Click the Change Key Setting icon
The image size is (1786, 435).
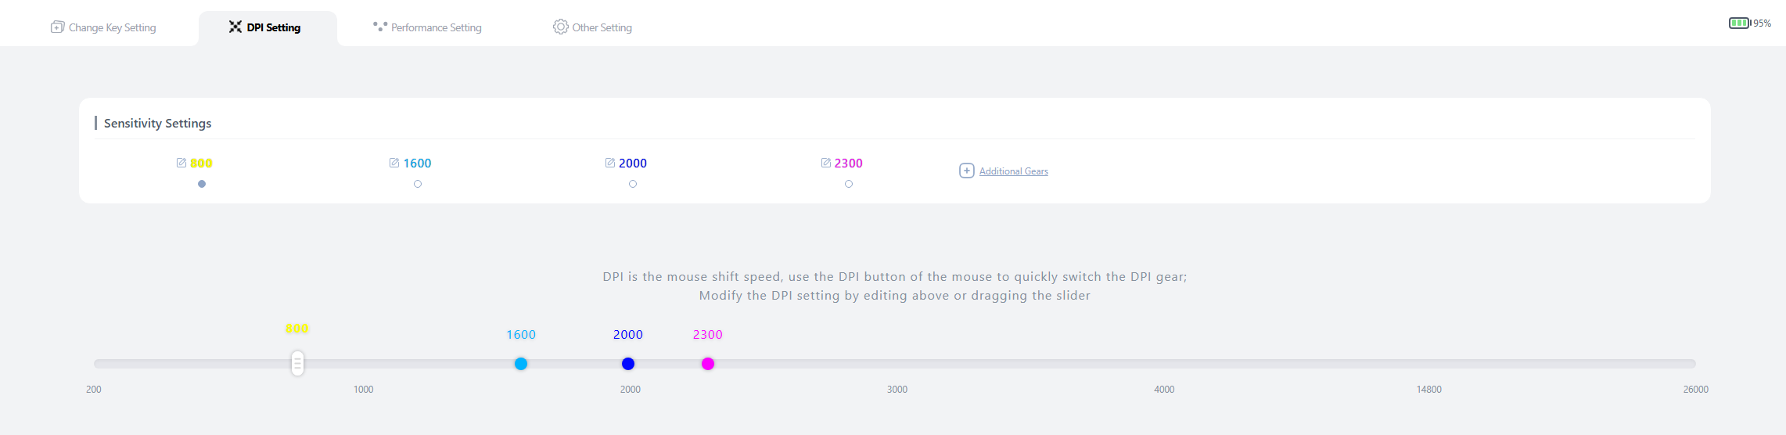tap(58, 27)
